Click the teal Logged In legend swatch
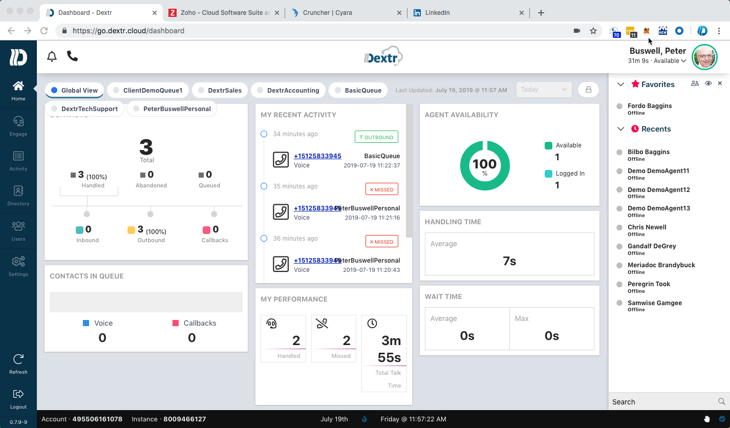The height and width of the screenshot is (428, 730). [549, 174]
